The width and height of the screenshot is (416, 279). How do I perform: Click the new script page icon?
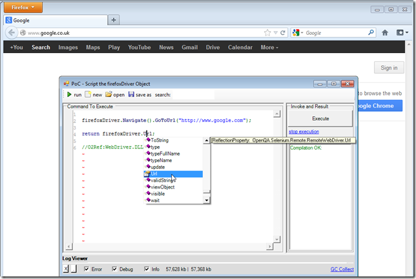coord(88,94)
